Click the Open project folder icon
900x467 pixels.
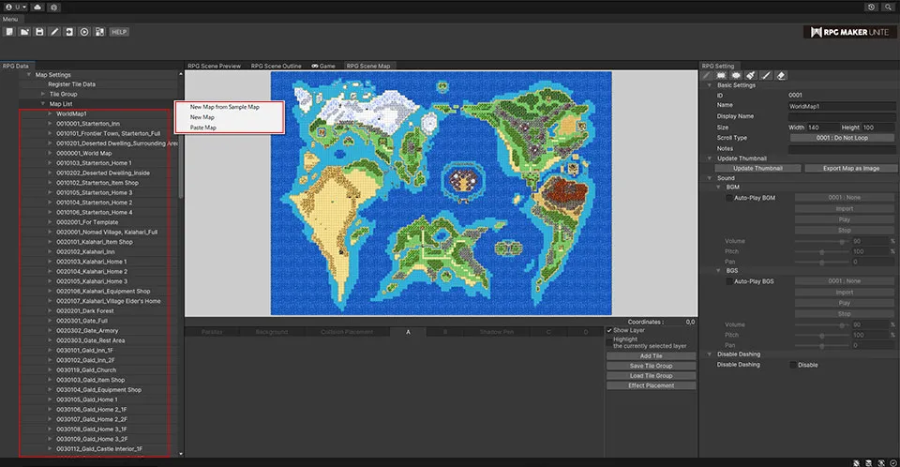click(24, 32)
